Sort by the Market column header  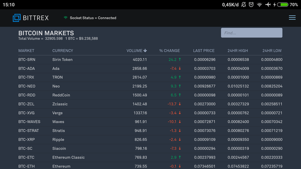26,50
